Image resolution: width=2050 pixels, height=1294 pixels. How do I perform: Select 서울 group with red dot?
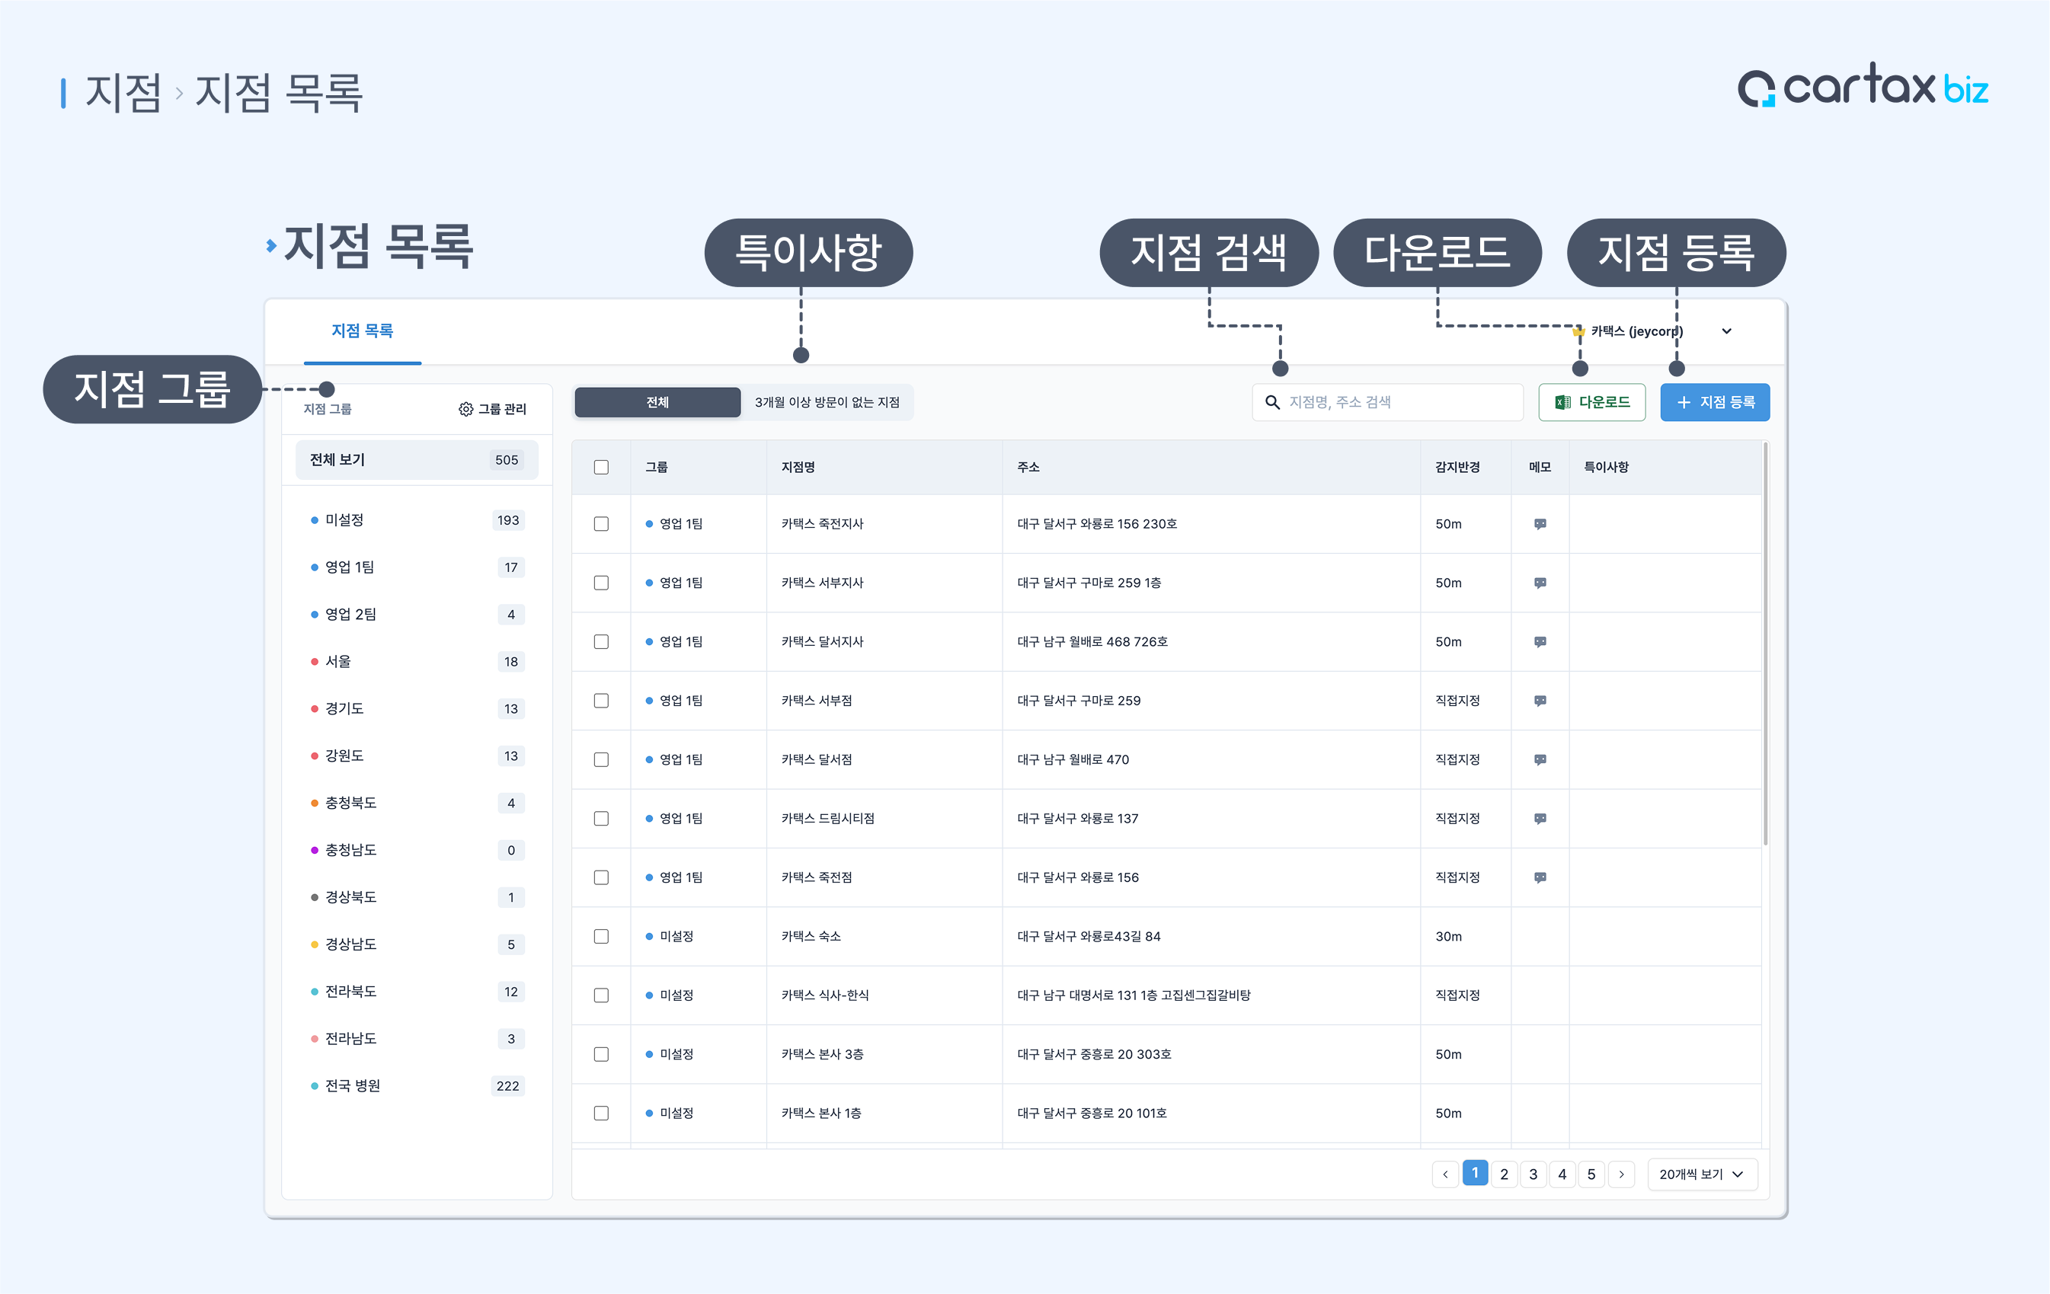tap(338, 662)
